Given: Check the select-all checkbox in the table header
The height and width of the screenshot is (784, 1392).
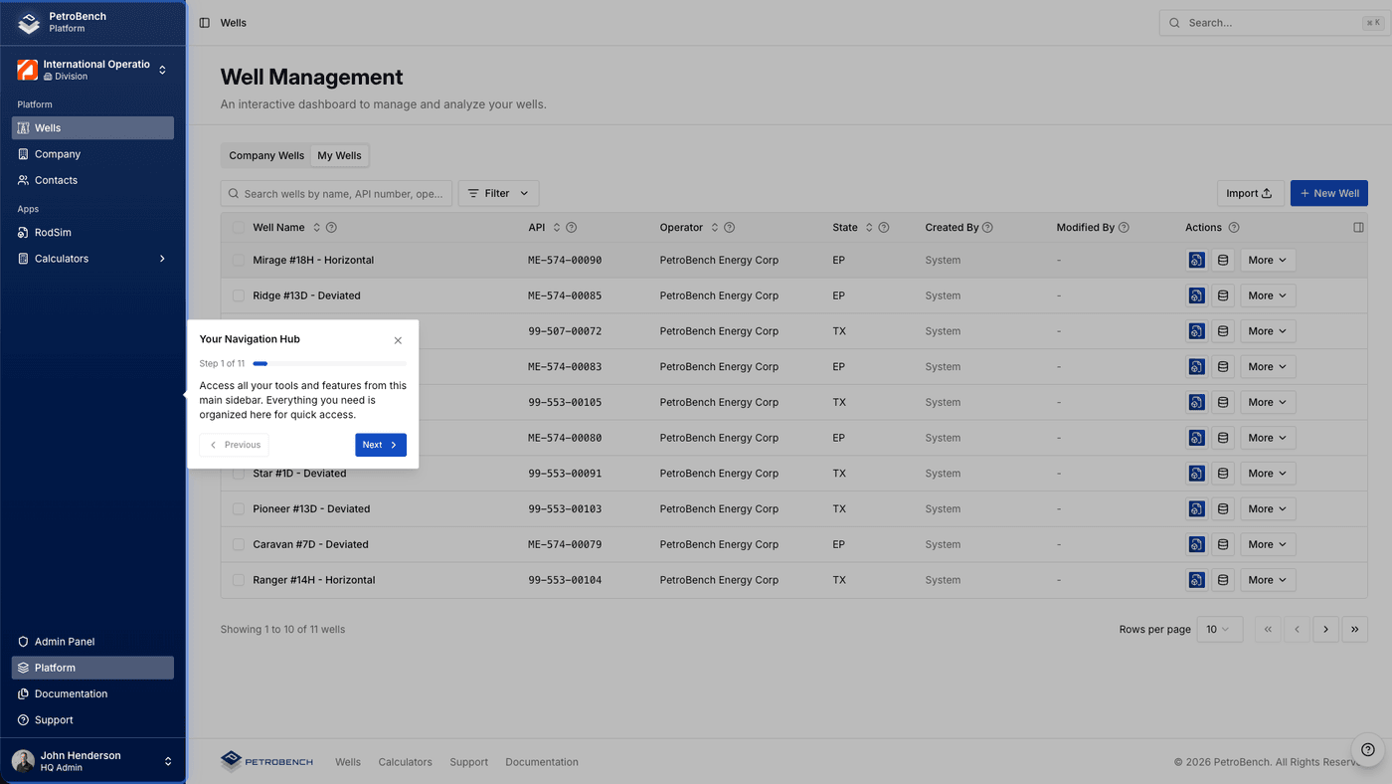Looking at the screenshot, I should click(x=238, y=227).
